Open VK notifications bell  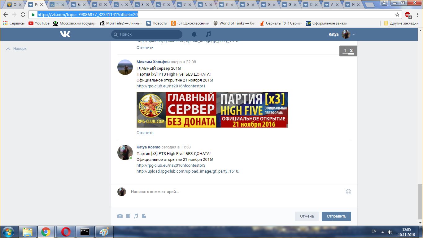pos(194,34)
